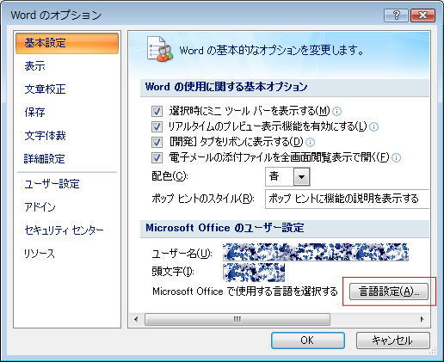The width and height of the screenshot is (444, 362).
Task: Click the ユーザー名 input field
Action: pos(316,253)
